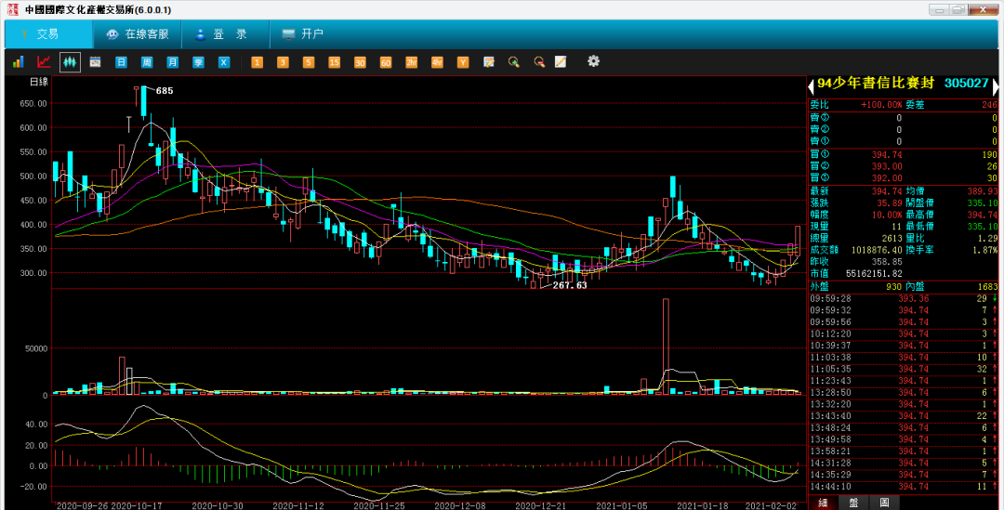Image resolution: width=1004 pixels, height=510 pixels.
Task: Choose the 30-minute interval icon
Action: click(359, 62)
